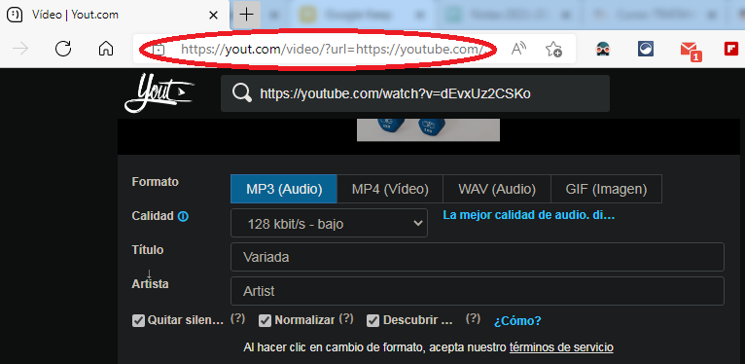Open the Read aloud icon in address bar
Image resolution: width=745 pixels, height=364 pixels.
[518, 49]
